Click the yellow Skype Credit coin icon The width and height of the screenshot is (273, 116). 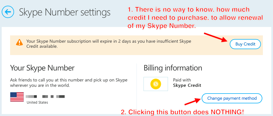tap(156, 84)
